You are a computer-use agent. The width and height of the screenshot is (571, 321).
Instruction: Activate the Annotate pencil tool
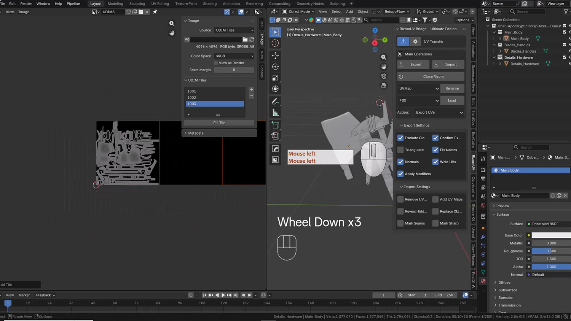(x=275, y=102)
